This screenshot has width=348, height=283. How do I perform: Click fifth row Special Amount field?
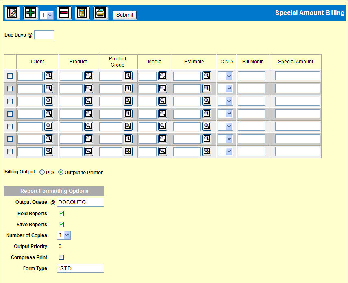[298, 126]
